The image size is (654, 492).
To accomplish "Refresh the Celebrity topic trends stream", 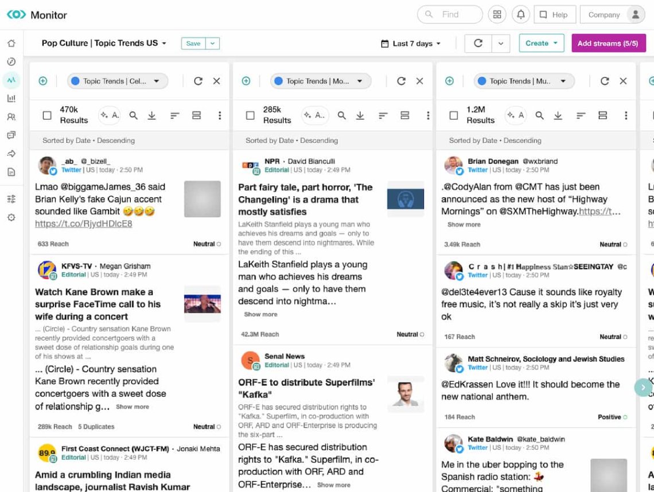I will [x=198, y=81].
